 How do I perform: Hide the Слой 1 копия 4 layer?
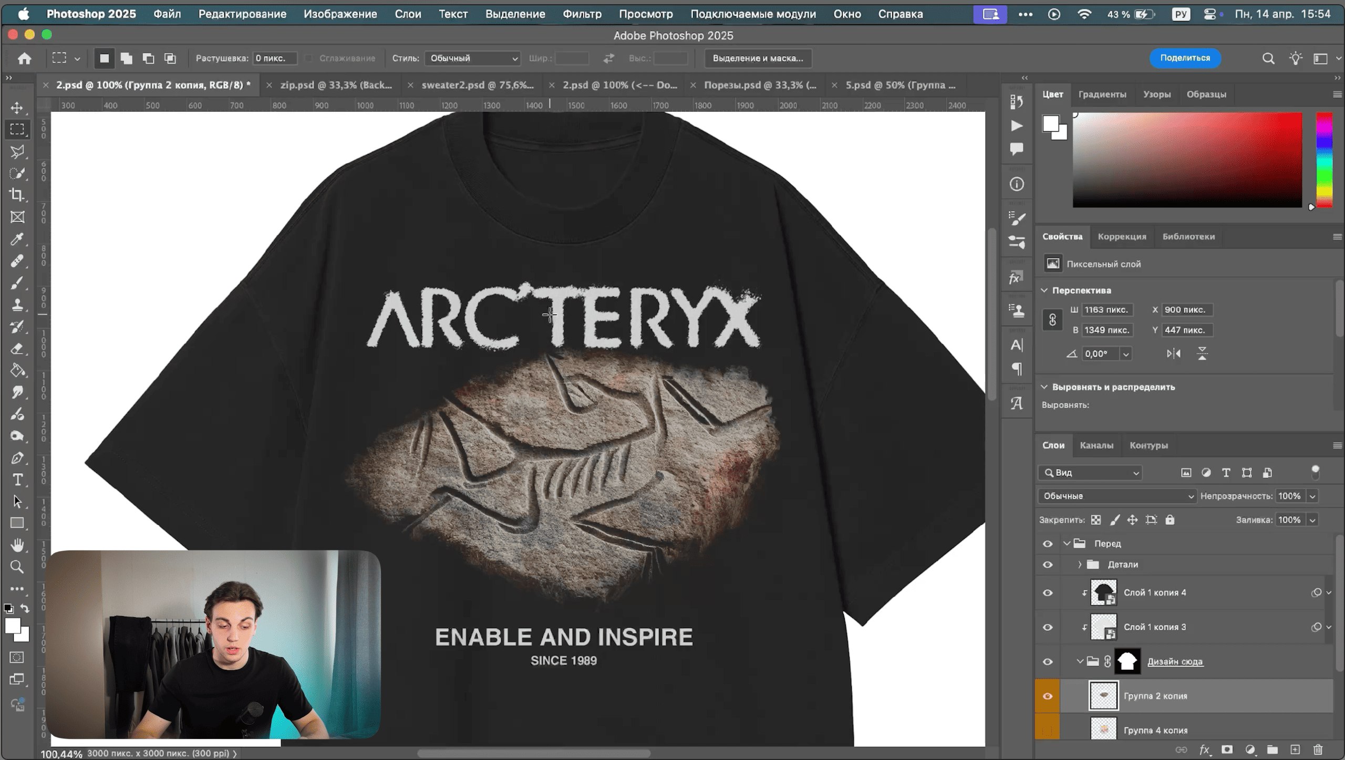pos(1047,592)
